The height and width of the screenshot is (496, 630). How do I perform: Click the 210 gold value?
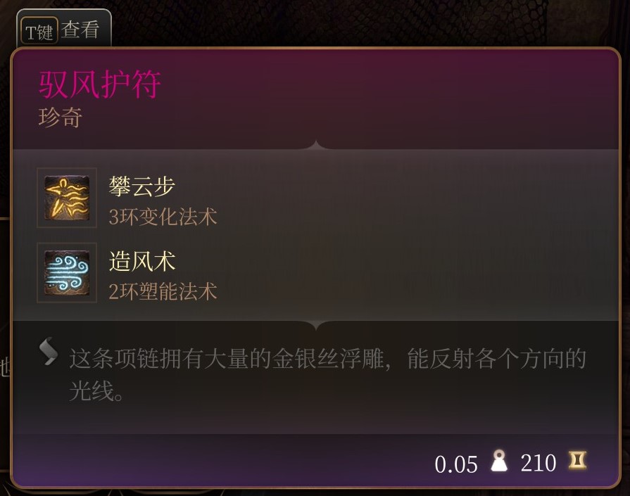click(x=538, y=463)
